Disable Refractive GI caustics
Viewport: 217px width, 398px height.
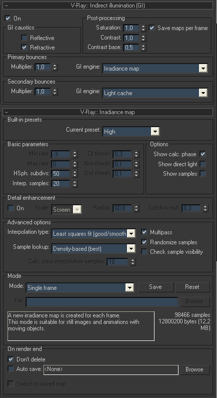24,47
